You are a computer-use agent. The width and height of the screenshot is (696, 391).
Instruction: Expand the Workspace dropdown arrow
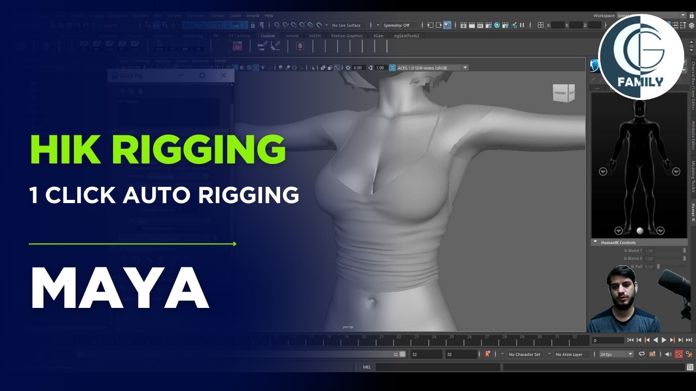pos(683,16)
